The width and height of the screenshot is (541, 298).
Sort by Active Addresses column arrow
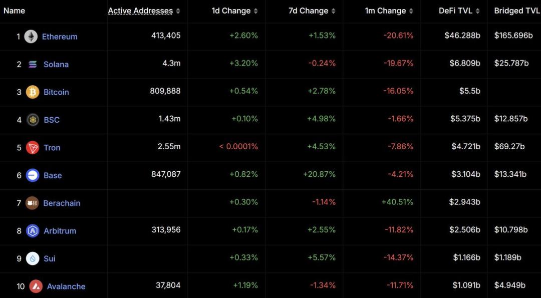pos(178,11)
